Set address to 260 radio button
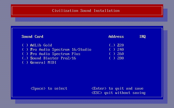Screen dimensions: 174x108 (112, 54)
